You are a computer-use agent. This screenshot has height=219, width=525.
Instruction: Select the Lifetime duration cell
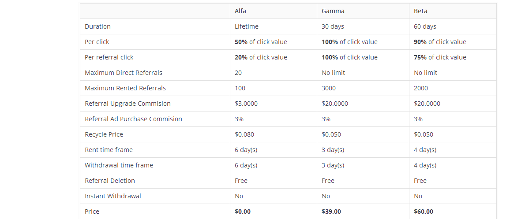click(x=247, y=26)
